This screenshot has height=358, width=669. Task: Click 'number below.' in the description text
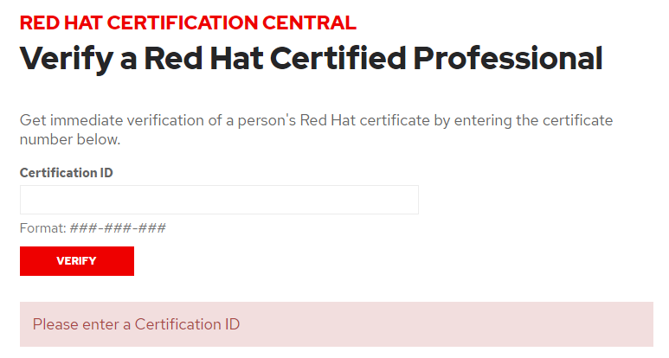[x=70, y=139]
